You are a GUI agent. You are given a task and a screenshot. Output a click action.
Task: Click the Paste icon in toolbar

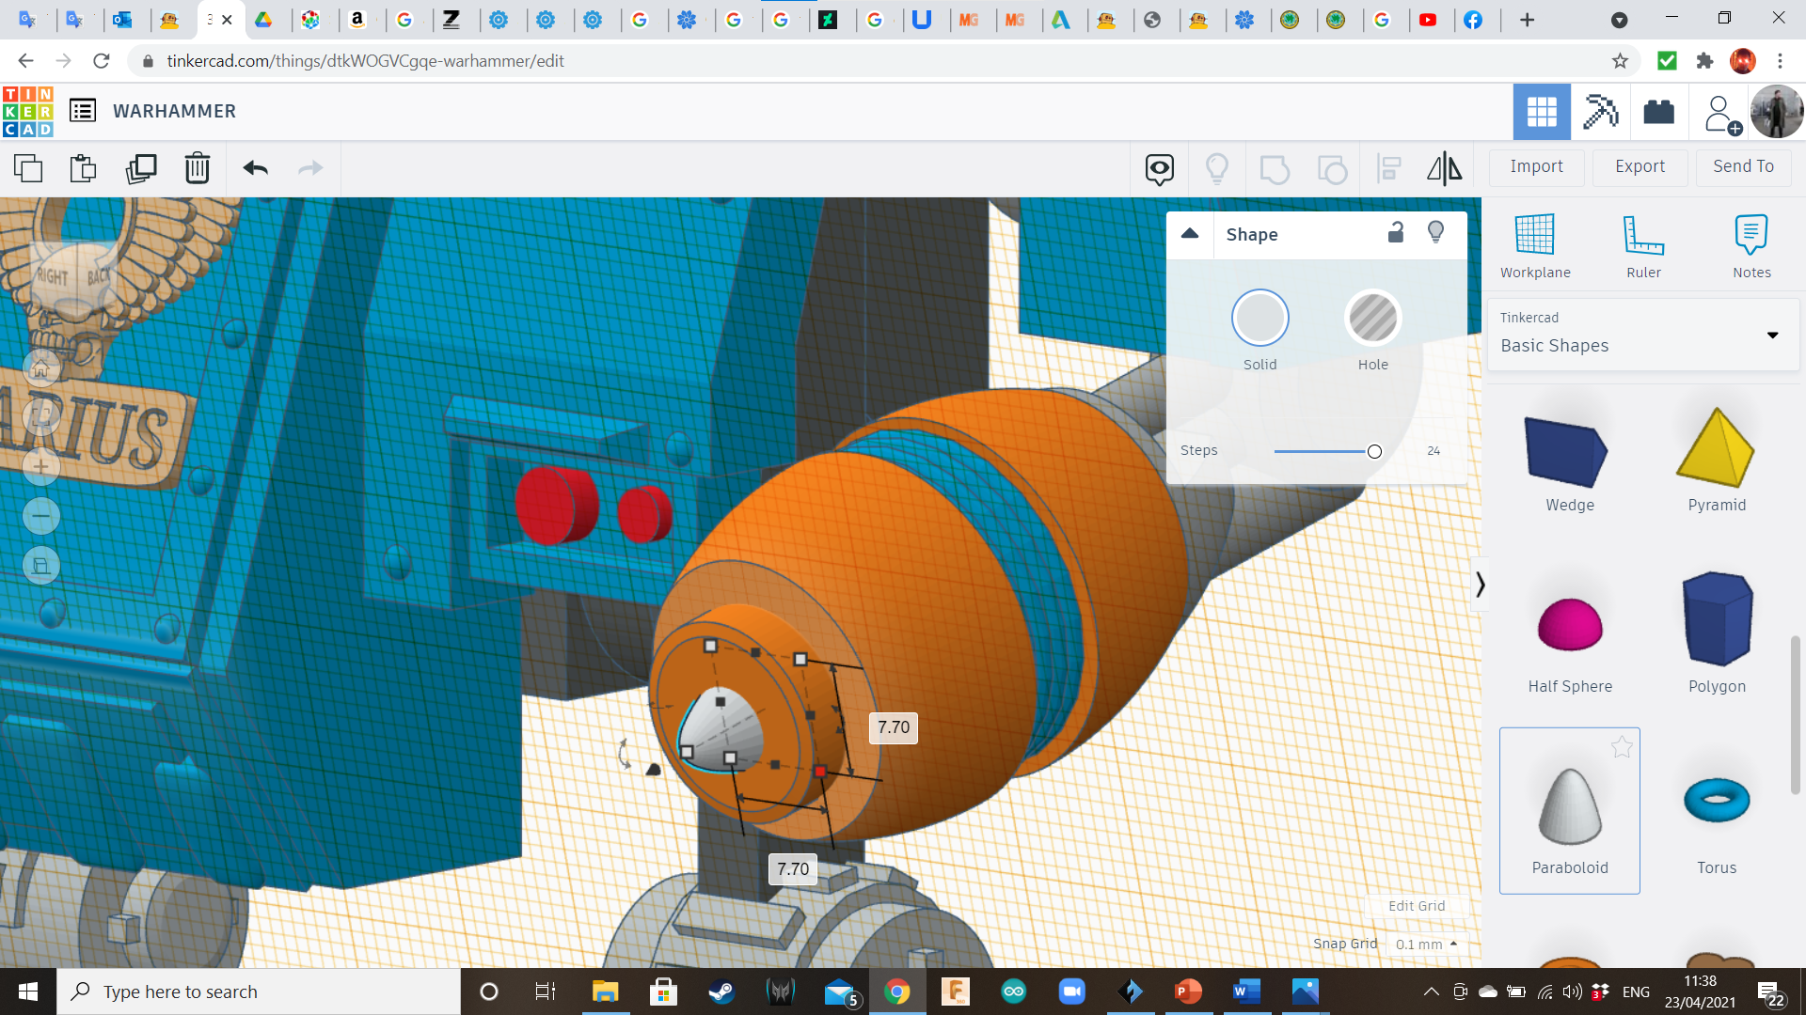pos(84,169)
